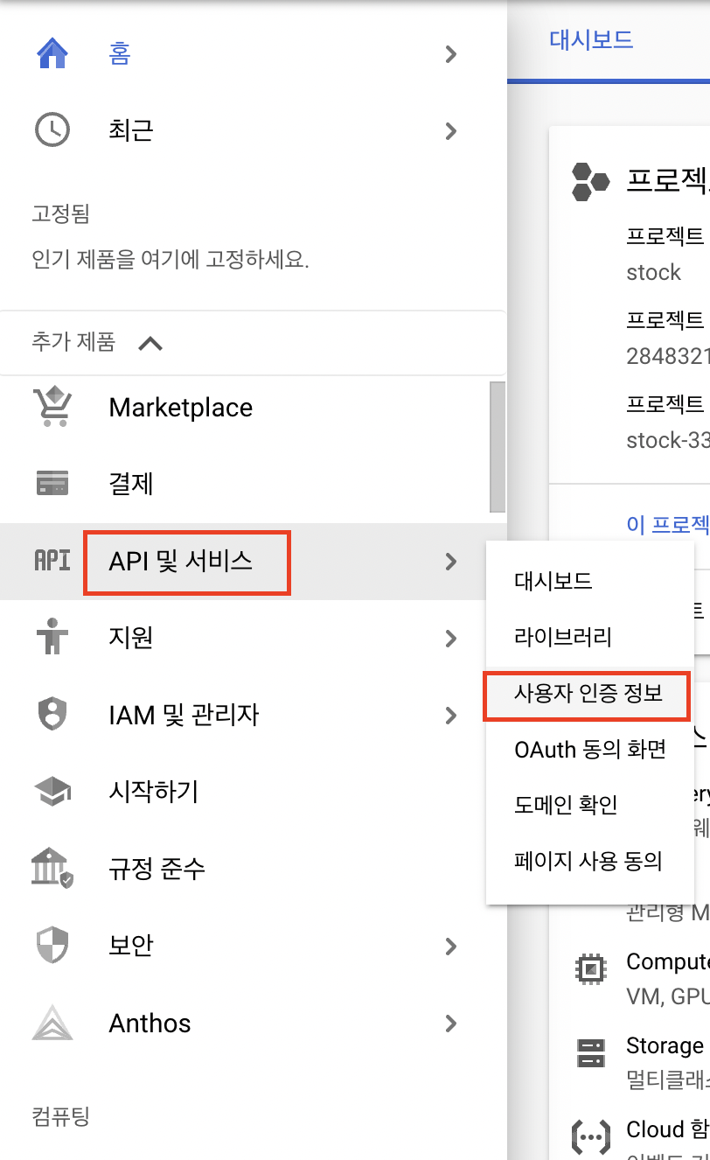Click the Home house icon

[x=52, y=53]
